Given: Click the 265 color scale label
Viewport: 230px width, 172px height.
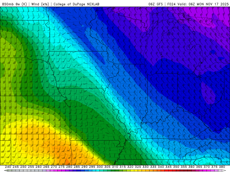Looking at the screenshot, I should pos(46,167).
